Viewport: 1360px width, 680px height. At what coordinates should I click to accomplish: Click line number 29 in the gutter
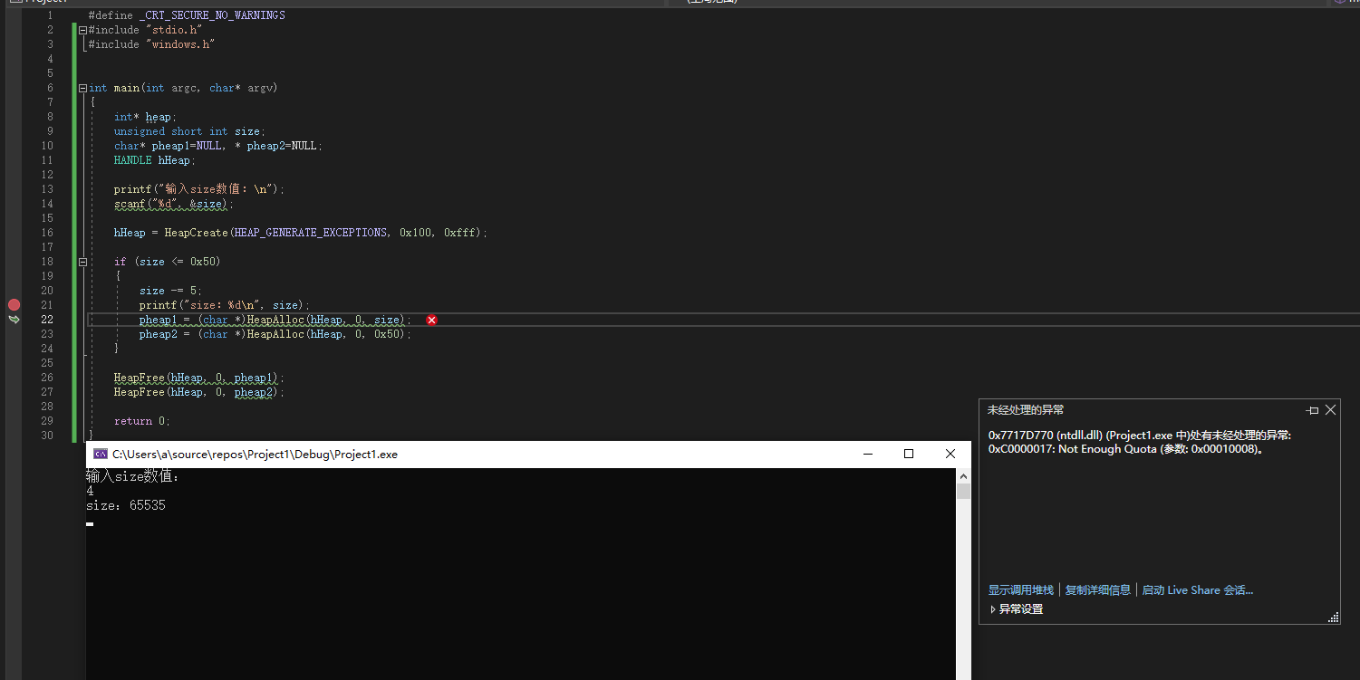coord(46,421)
